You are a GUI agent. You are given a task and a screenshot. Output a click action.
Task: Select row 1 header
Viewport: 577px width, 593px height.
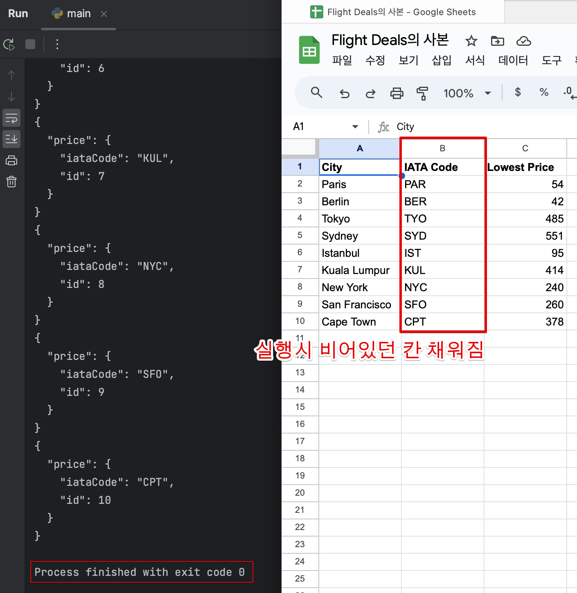click(x=300, y=166)
